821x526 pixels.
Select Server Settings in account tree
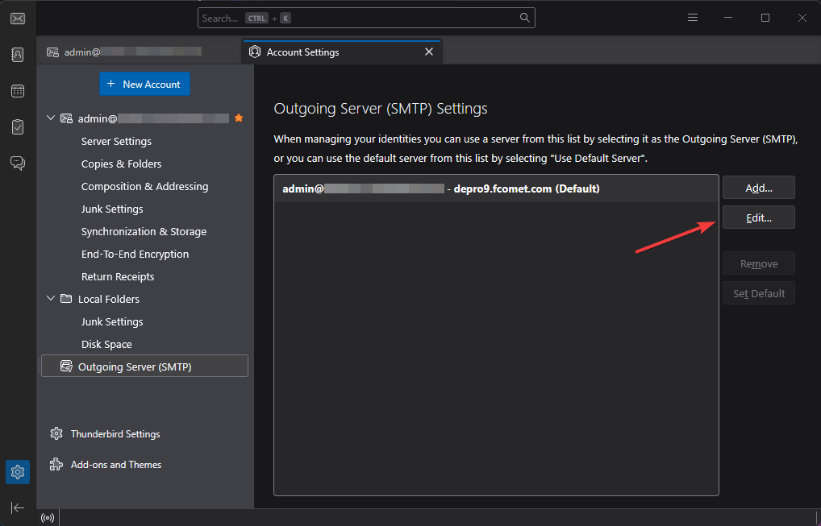(116, 141)
